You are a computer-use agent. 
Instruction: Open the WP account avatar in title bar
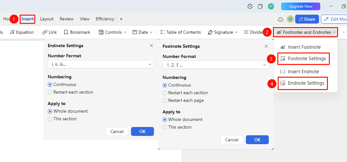271,6
